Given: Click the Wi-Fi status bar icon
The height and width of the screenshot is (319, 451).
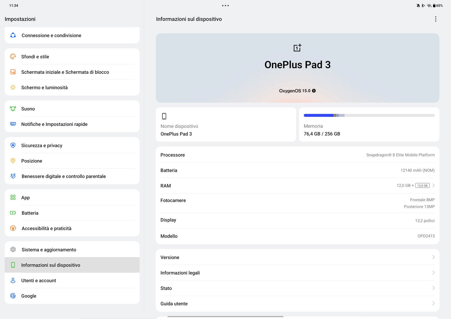Looking at the screenshot, I should pos(429,6).
